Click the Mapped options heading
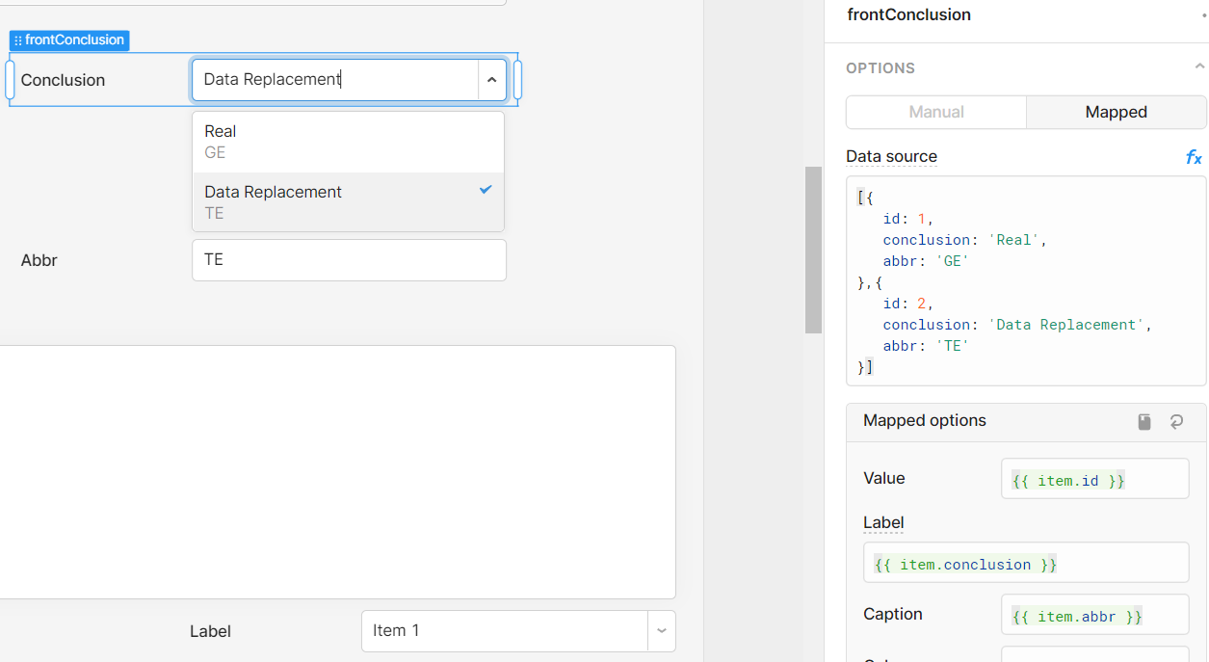Screen dimensions: 1209x662 tap(925, 421)
